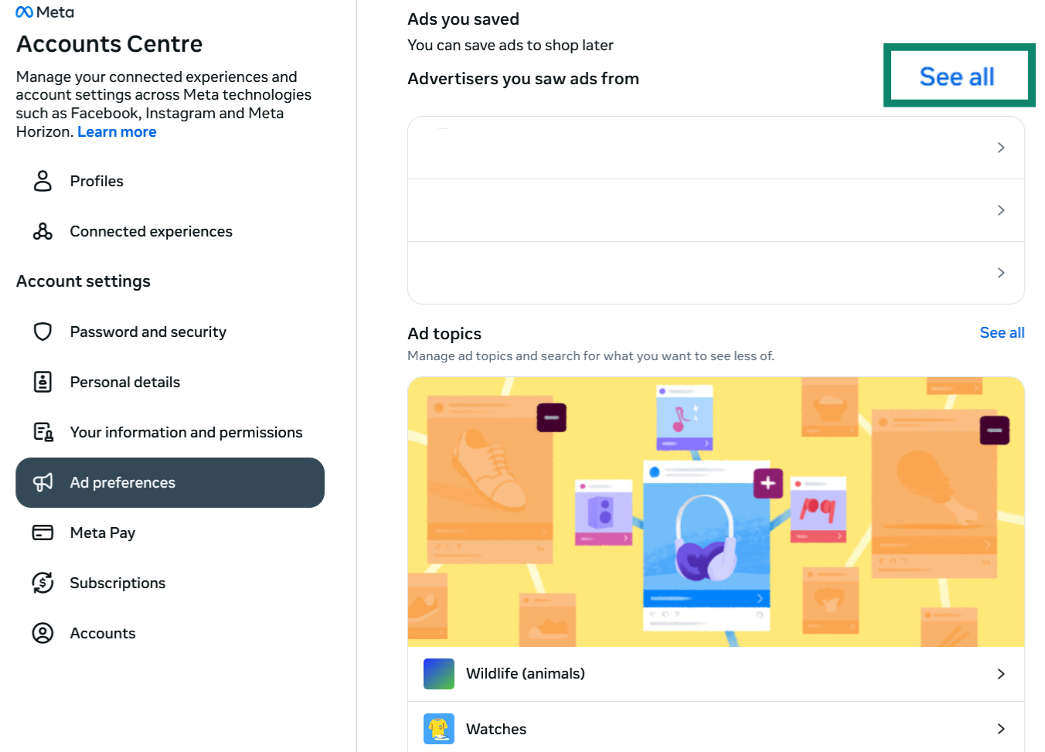Click the Personal details ID icon
1045x752 pixels.
[43, 382]
